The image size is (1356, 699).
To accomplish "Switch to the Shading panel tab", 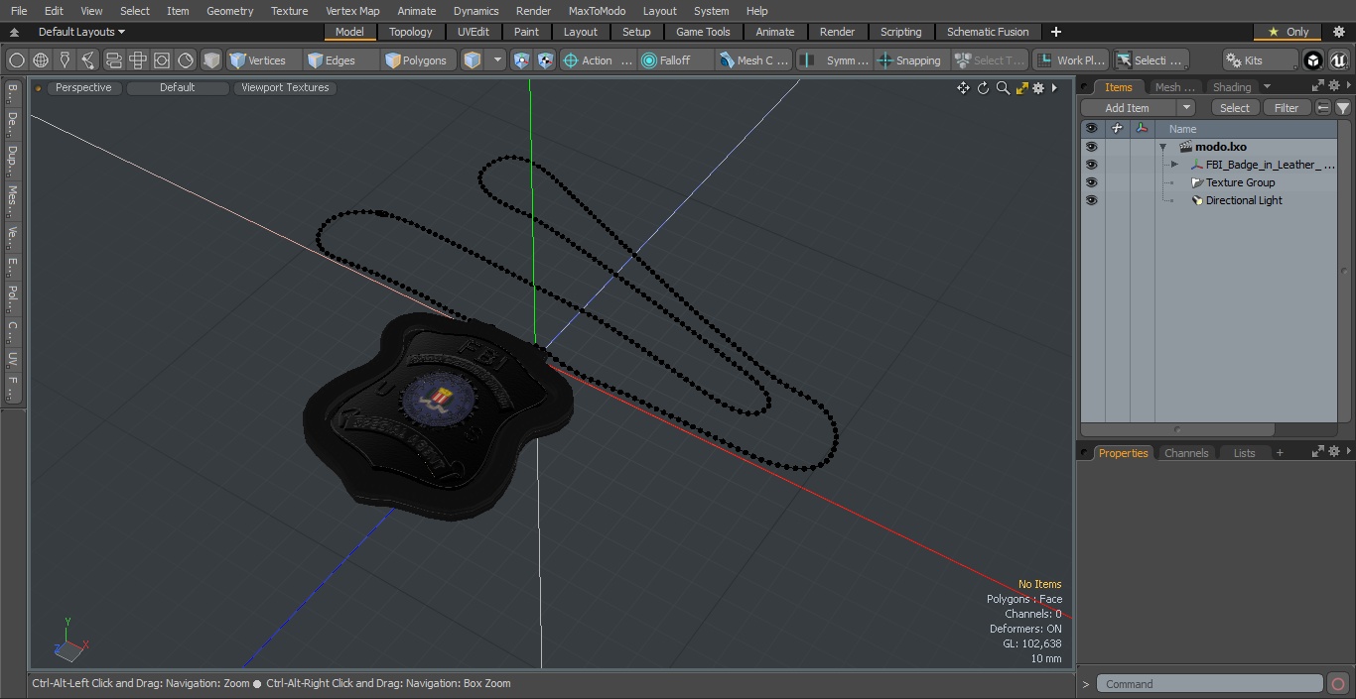I will (1232, 87).
